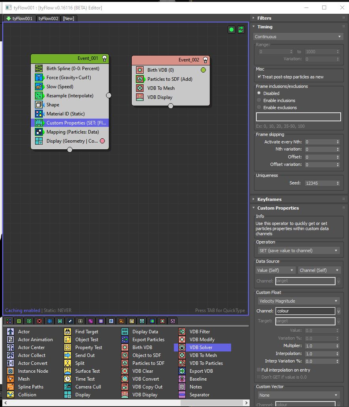Click the pink Display operator color dot
This screenshot has width=349, height=407.
pyautogui.click(x=103, y=141)
